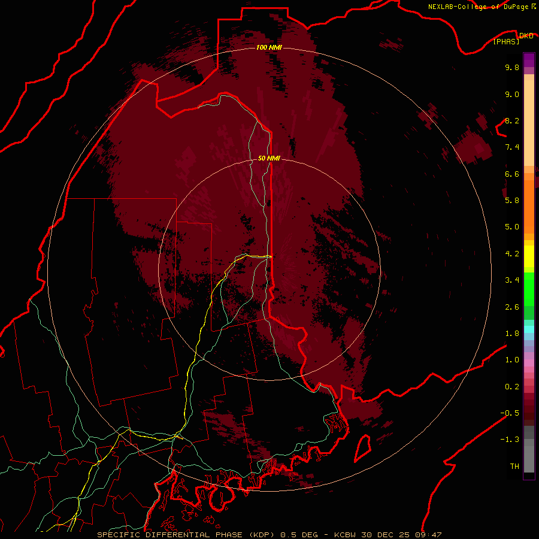The width and height of the screenshot is (539, 539).
Task: Click the 9.0 value on the color scale
Action: tap(512, 94)
